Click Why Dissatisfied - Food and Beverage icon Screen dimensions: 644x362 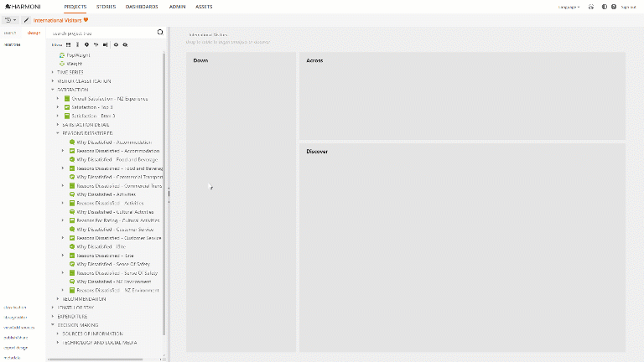(x=72, y=159)
